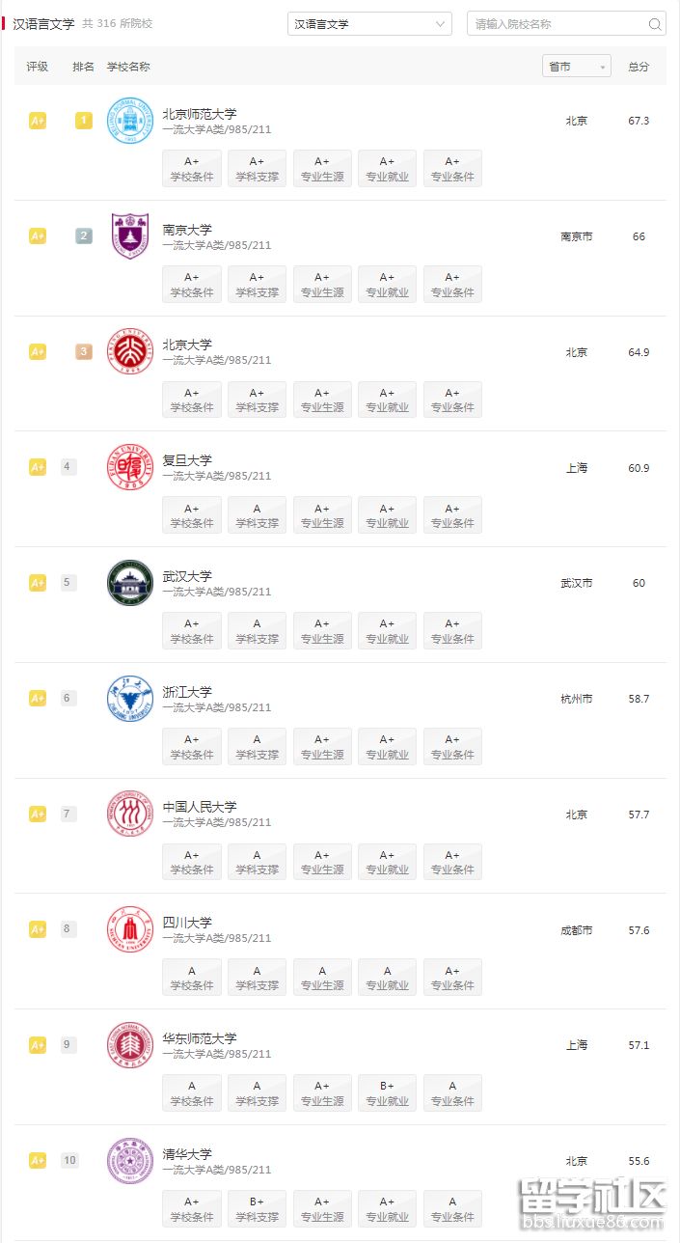Click 清华大学's B+ 学科支撑 button

[257, 1209]
